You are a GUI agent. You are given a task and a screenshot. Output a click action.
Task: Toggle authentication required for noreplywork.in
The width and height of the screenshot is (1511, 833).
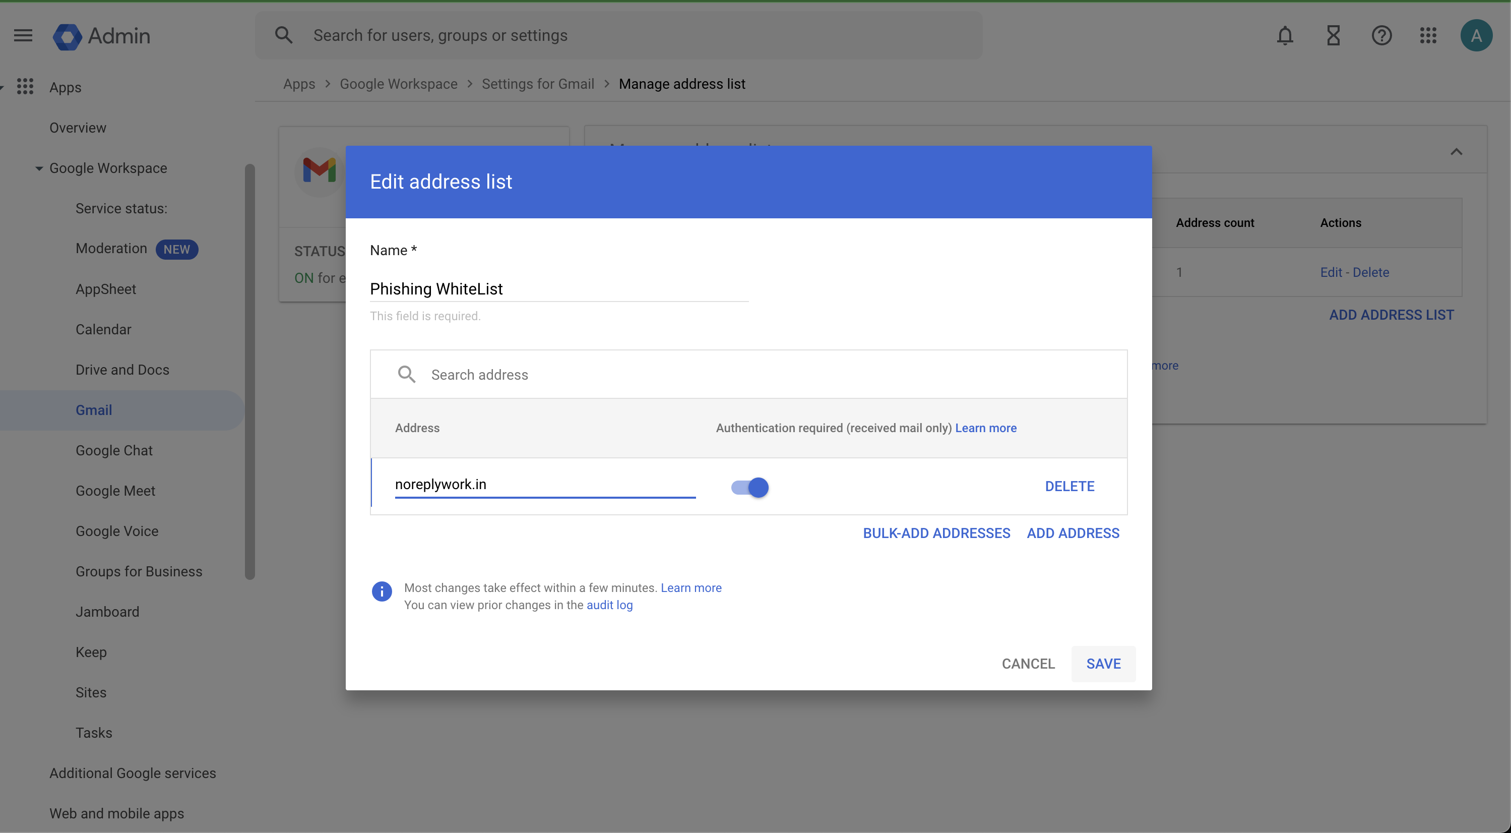[x=749, y=486]
